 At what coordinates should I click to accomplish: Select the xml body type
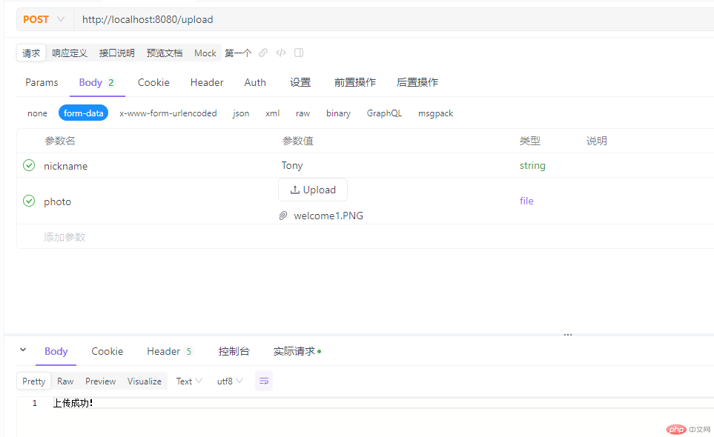coord(272,113)
